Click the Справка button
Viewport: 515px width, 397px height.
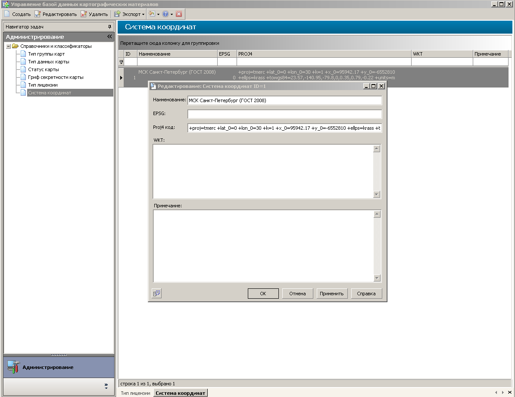(366, 294)
